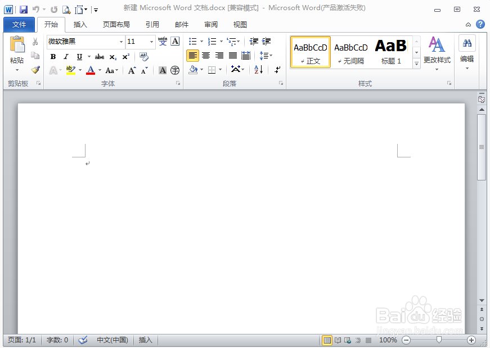Apply the 标题 1 Heading style
This screenshot has height=348, width=490.
391,52
